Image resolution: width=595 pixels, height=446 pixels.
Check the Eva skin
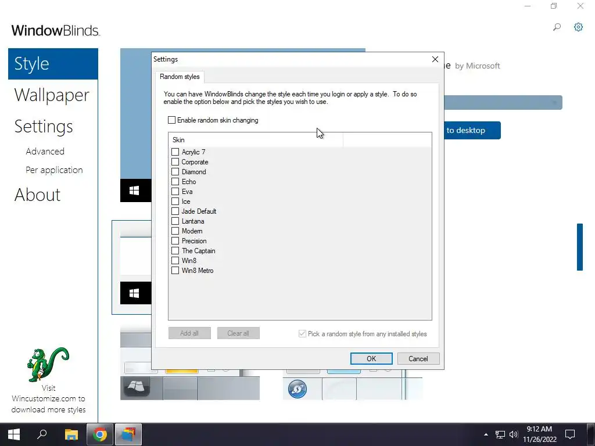(175, 192)
